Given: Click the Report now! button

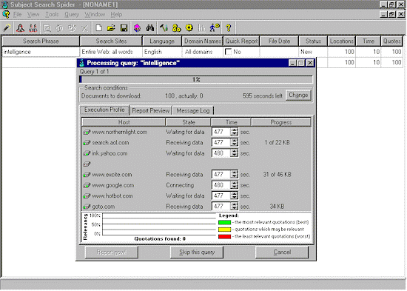Looking at the screenshot, I should [x=111, y=252].
